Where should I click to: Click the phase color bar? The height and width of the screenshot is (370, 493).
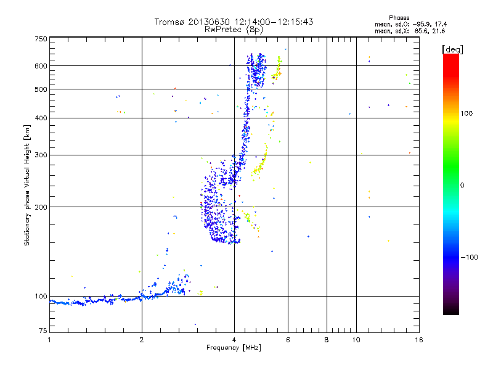[451, 184]
